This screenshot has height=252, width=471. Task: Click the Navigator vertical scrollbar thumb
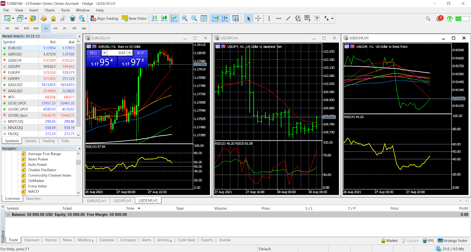(x=78, y=162)
